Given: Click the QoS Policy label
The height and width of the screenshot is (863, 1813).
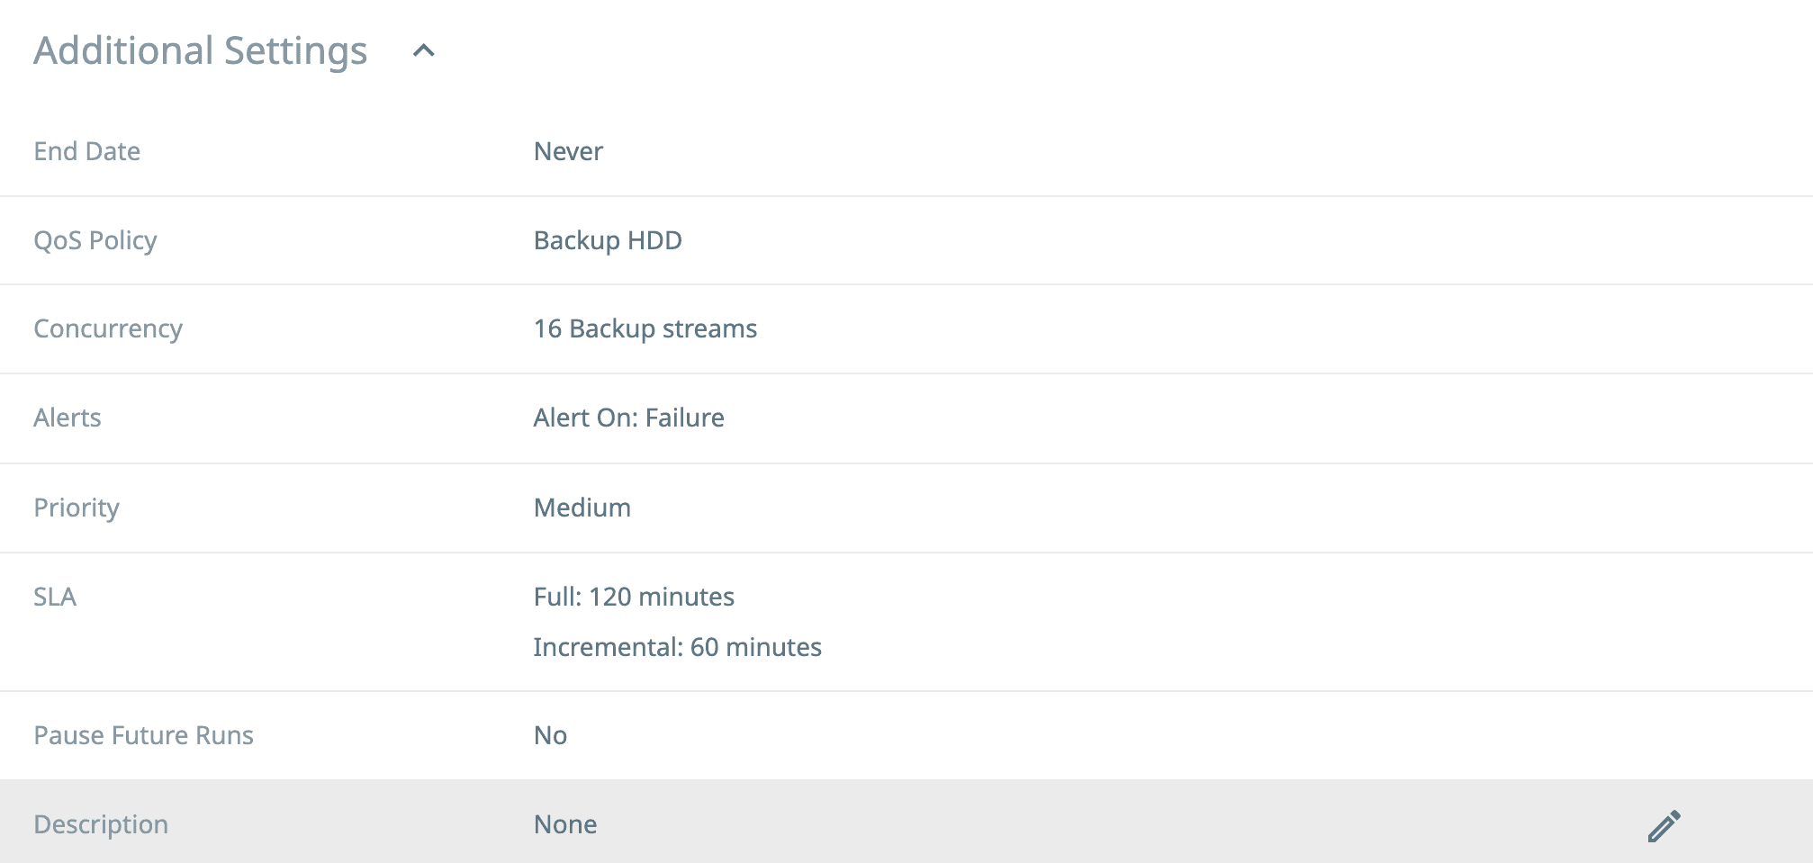Looking at the screenshot, I should (x=95, y=240).
